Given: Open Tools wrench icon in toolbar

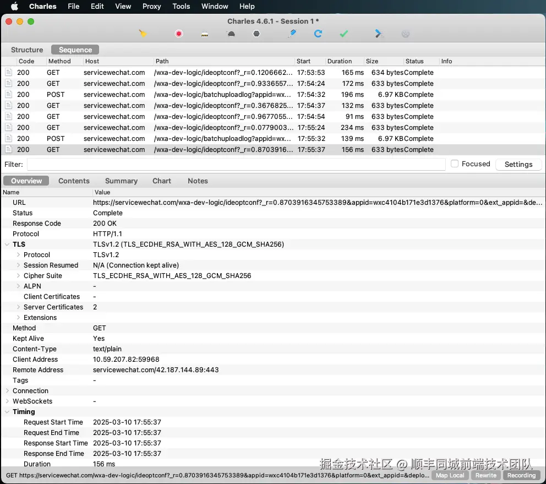Looking at the screenshot, I should (x=379, y=34).
